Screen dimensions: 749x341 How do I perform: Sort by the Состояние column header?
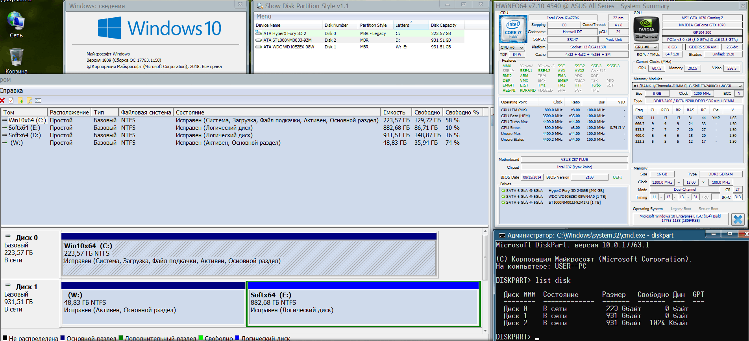click(277, 112)
